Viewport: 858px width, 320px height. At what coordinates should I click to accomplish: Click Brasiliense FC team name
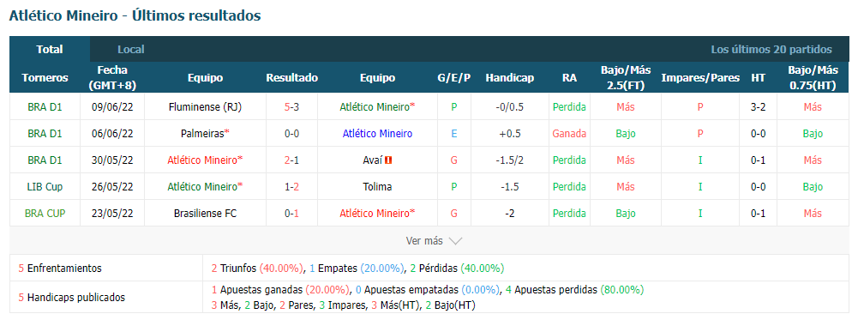[x=205, y=213]
